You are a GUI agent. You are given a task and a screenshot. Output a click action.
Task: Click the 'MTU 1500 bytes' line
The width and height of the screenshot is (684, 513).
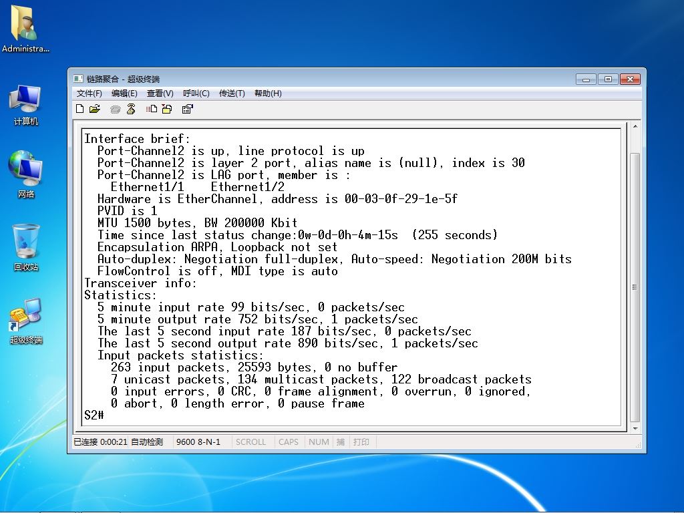pos(198,223)
